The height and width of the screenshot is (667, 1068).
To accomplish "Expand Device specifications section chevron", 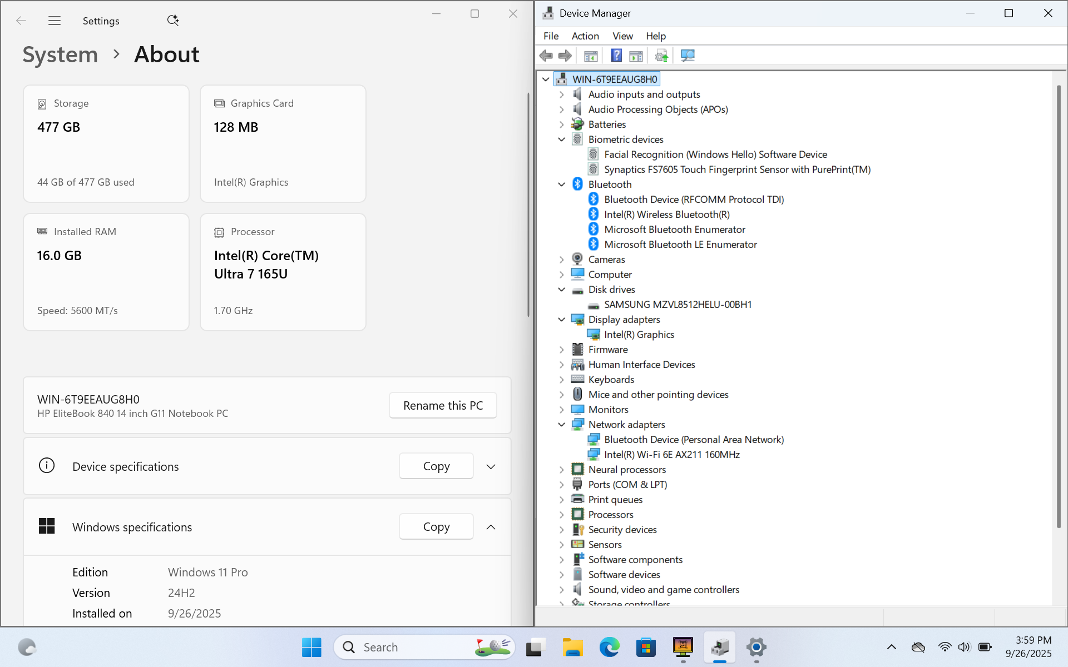I will [x=491, y=467].
